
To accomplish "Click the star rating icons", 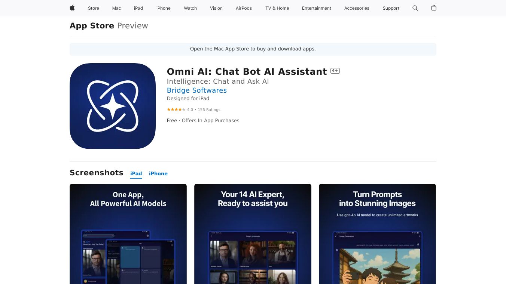I will click(x=176, y=109).
